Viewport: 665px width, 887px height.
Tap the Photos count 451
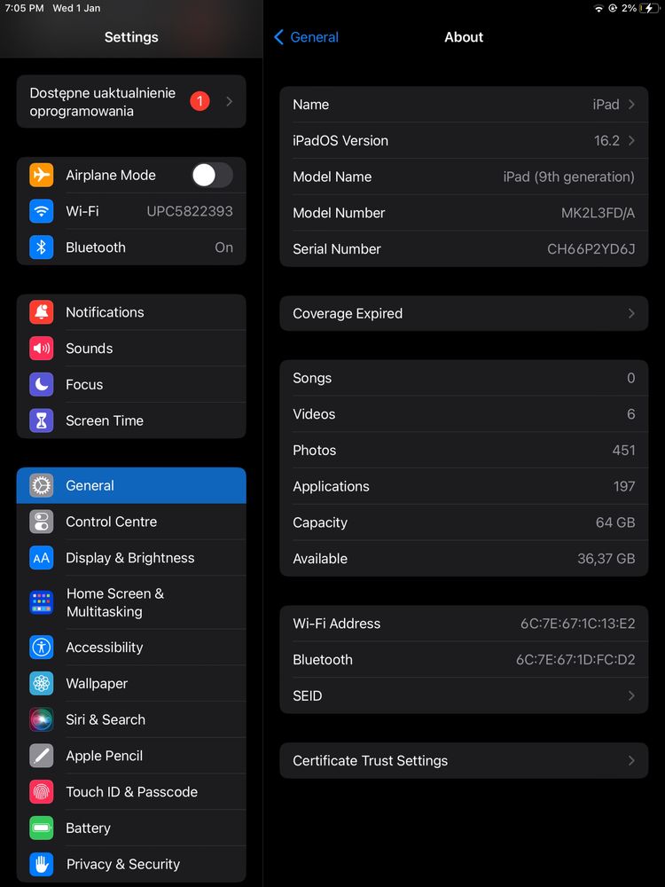(623, 451)
